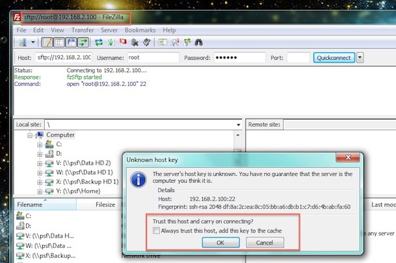Click the Password input field
Viewport: 396px width, 263px height.
point(240,57)
